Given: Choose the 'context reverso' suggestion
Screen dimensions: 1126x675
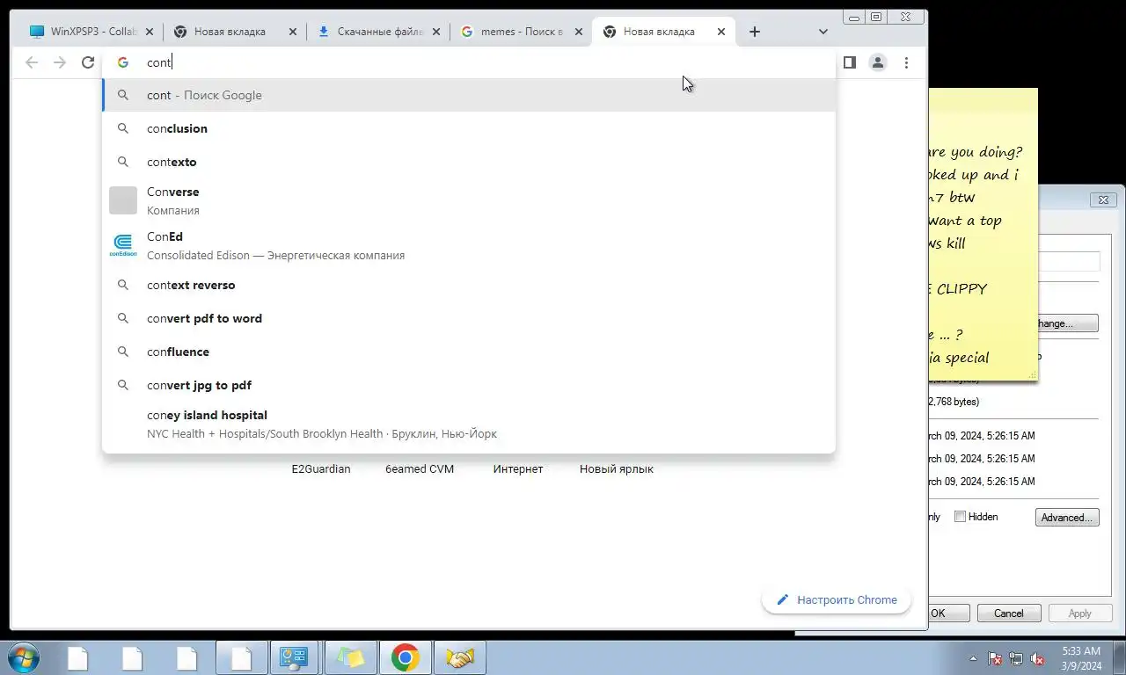Looking at the screenshot, I should pyautogui.click(x=469, y=285).
